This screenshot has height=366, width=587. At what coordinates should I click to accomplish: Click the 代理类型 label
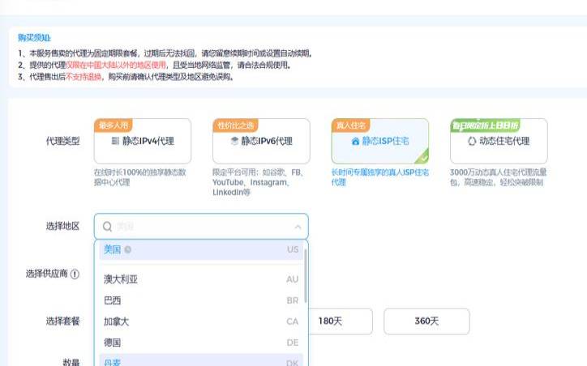62,142
